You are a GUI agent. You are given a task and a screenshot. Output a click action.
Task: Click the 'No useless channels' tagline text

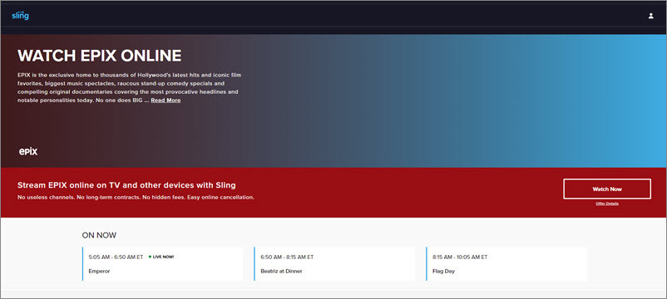(136, 198)
